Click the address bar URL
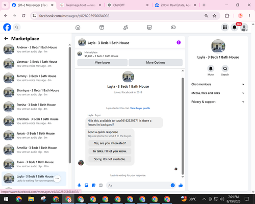 click(x=74, y=16)
